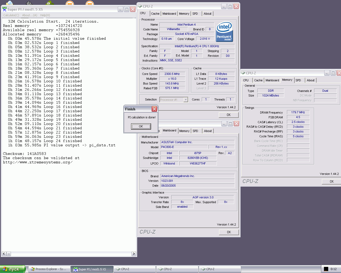Viewport: 341px width, 273px height.
Task: Click the chipset i875P value
Action: (198, 153)
